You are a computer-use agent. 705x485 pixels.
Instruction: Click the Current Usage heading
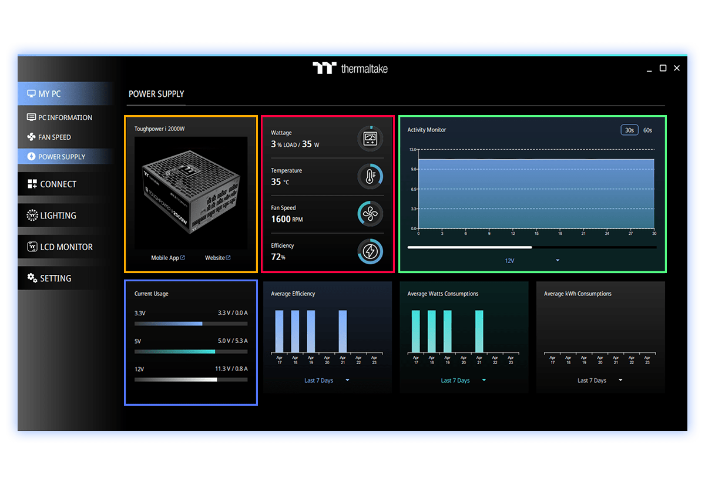pos(152,294)
